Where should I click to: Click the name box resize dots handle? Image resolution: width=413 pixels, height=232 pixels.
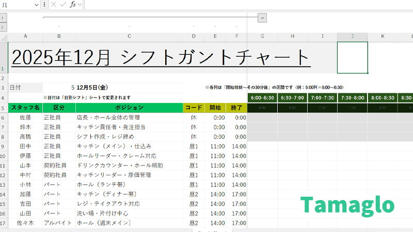pyautogui.click(x=44, y=5)
